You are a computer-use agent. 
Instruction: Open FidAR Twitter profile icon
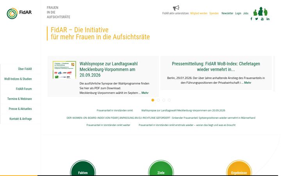[x=257, y=19]
